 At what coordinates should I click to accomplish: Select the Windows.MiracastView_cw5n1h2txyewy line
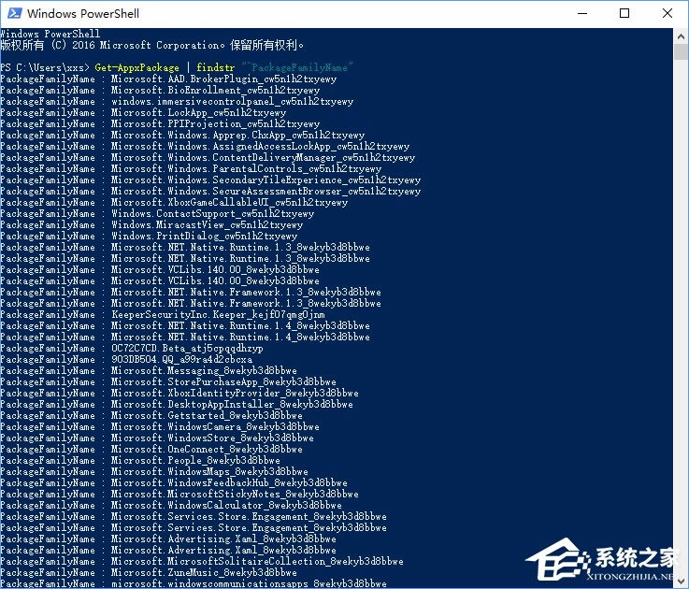(x=151, y=224)
